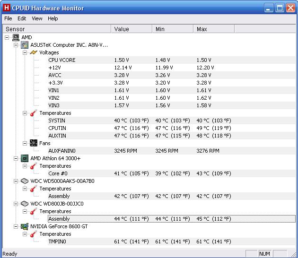Select the +12V voltage row
The image size is (298, 258).
[x=172, y=68]
